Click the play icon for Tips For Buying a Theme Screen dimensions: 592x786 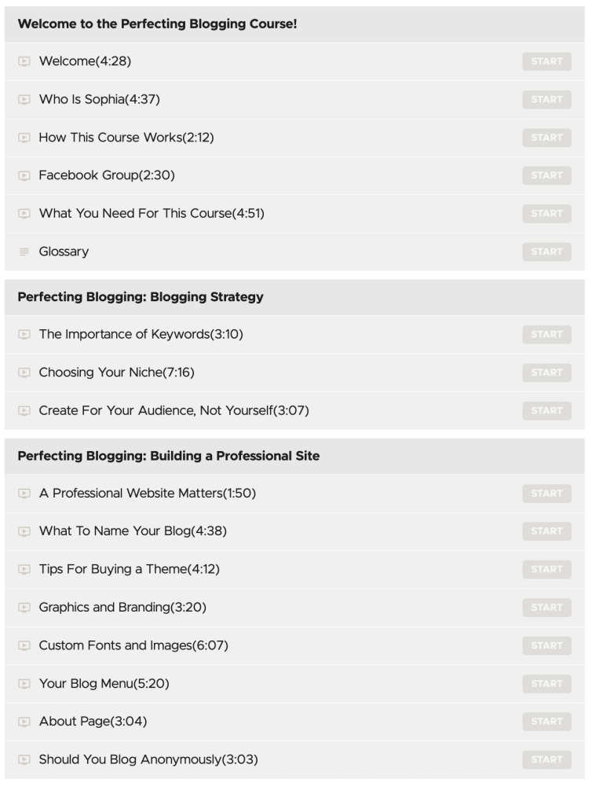(x=24, y=569)
